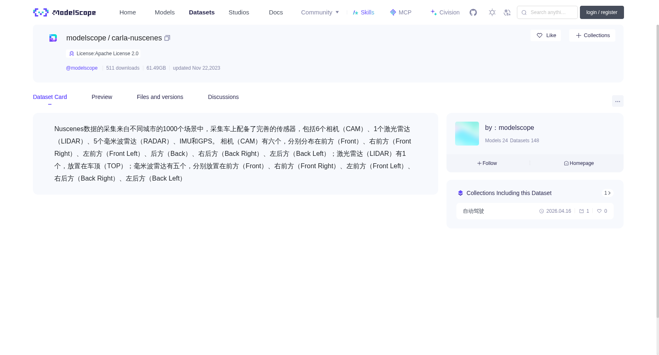
Task: Expand the Community dropdown menu
Action: (x=320, y=12)
